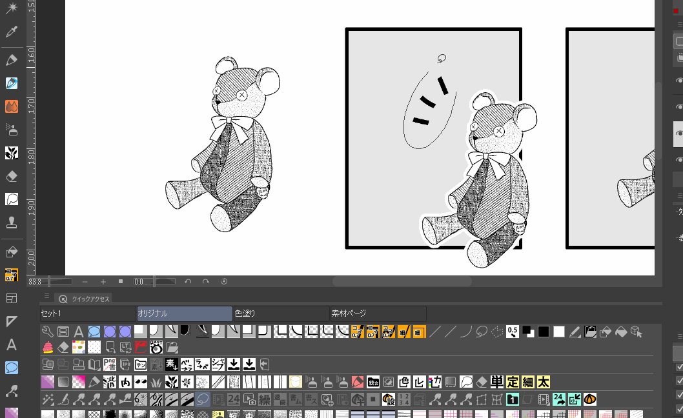The width and height of the screenshot is (683, 418).
Task: Click the canvas zoom in plus button
Action: coord(103,282)
